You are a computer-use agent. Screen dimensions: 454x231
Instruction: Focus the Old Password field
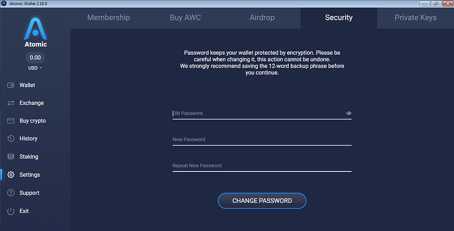pyautogui.click(x=262, y=113)
